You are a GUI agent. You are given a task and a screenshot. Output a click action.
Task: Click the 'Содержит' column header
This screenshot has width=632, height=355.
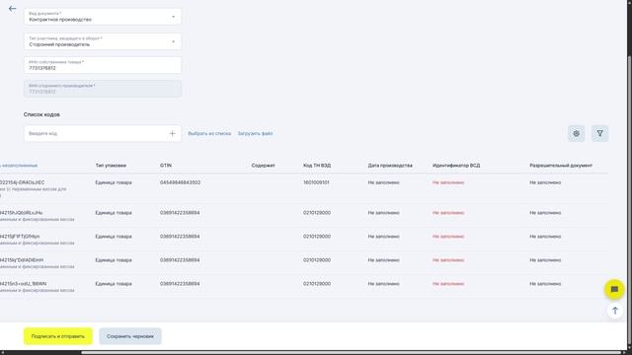pos(264,166)
